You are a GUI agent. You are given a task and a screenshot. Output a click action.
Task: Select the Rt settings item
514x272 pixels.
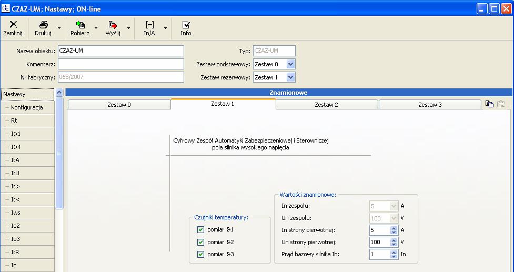click(27, 120)
